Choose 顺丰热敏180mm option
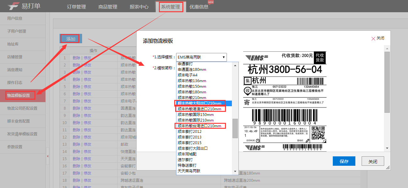This screenshot has height=188, width=408. click(204, 92)
